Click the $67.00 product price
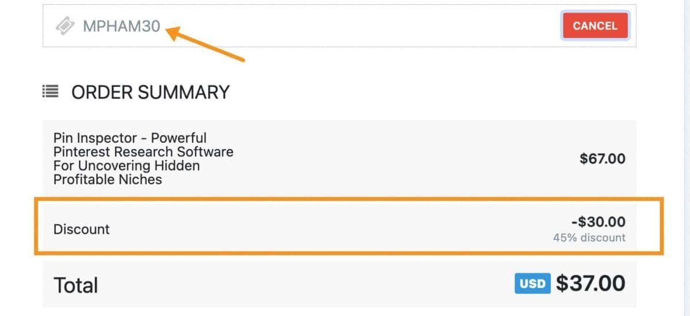Image resolution: width=690 pixels, height=316 pixels. coord(602,159)
